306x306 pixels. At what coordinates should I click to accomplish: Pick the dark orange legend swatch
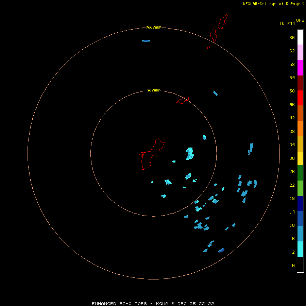coord(300,113)
